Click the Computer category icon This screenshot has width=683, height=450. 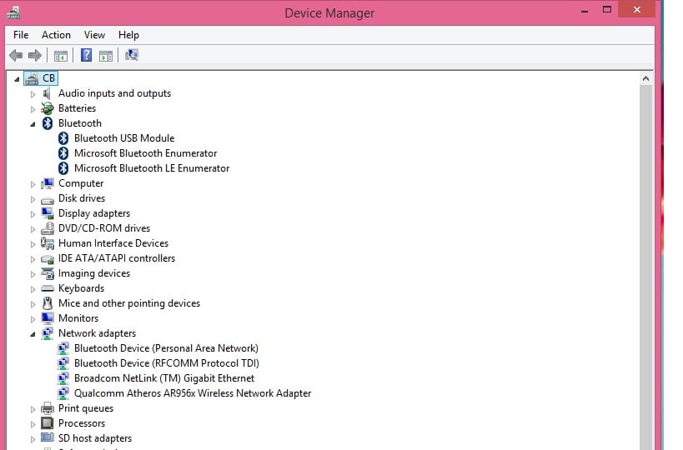(47, 183)
